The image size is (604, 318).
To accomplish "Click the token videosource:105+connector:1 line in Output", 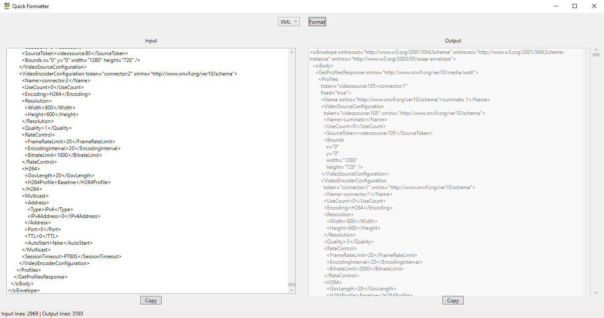I will tap(364, 86).
